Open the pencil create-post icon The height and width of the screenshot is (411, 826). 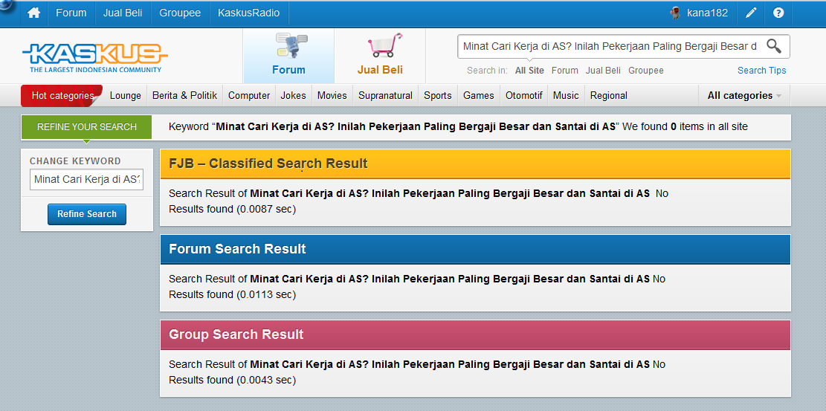click(x=751, y=13)
